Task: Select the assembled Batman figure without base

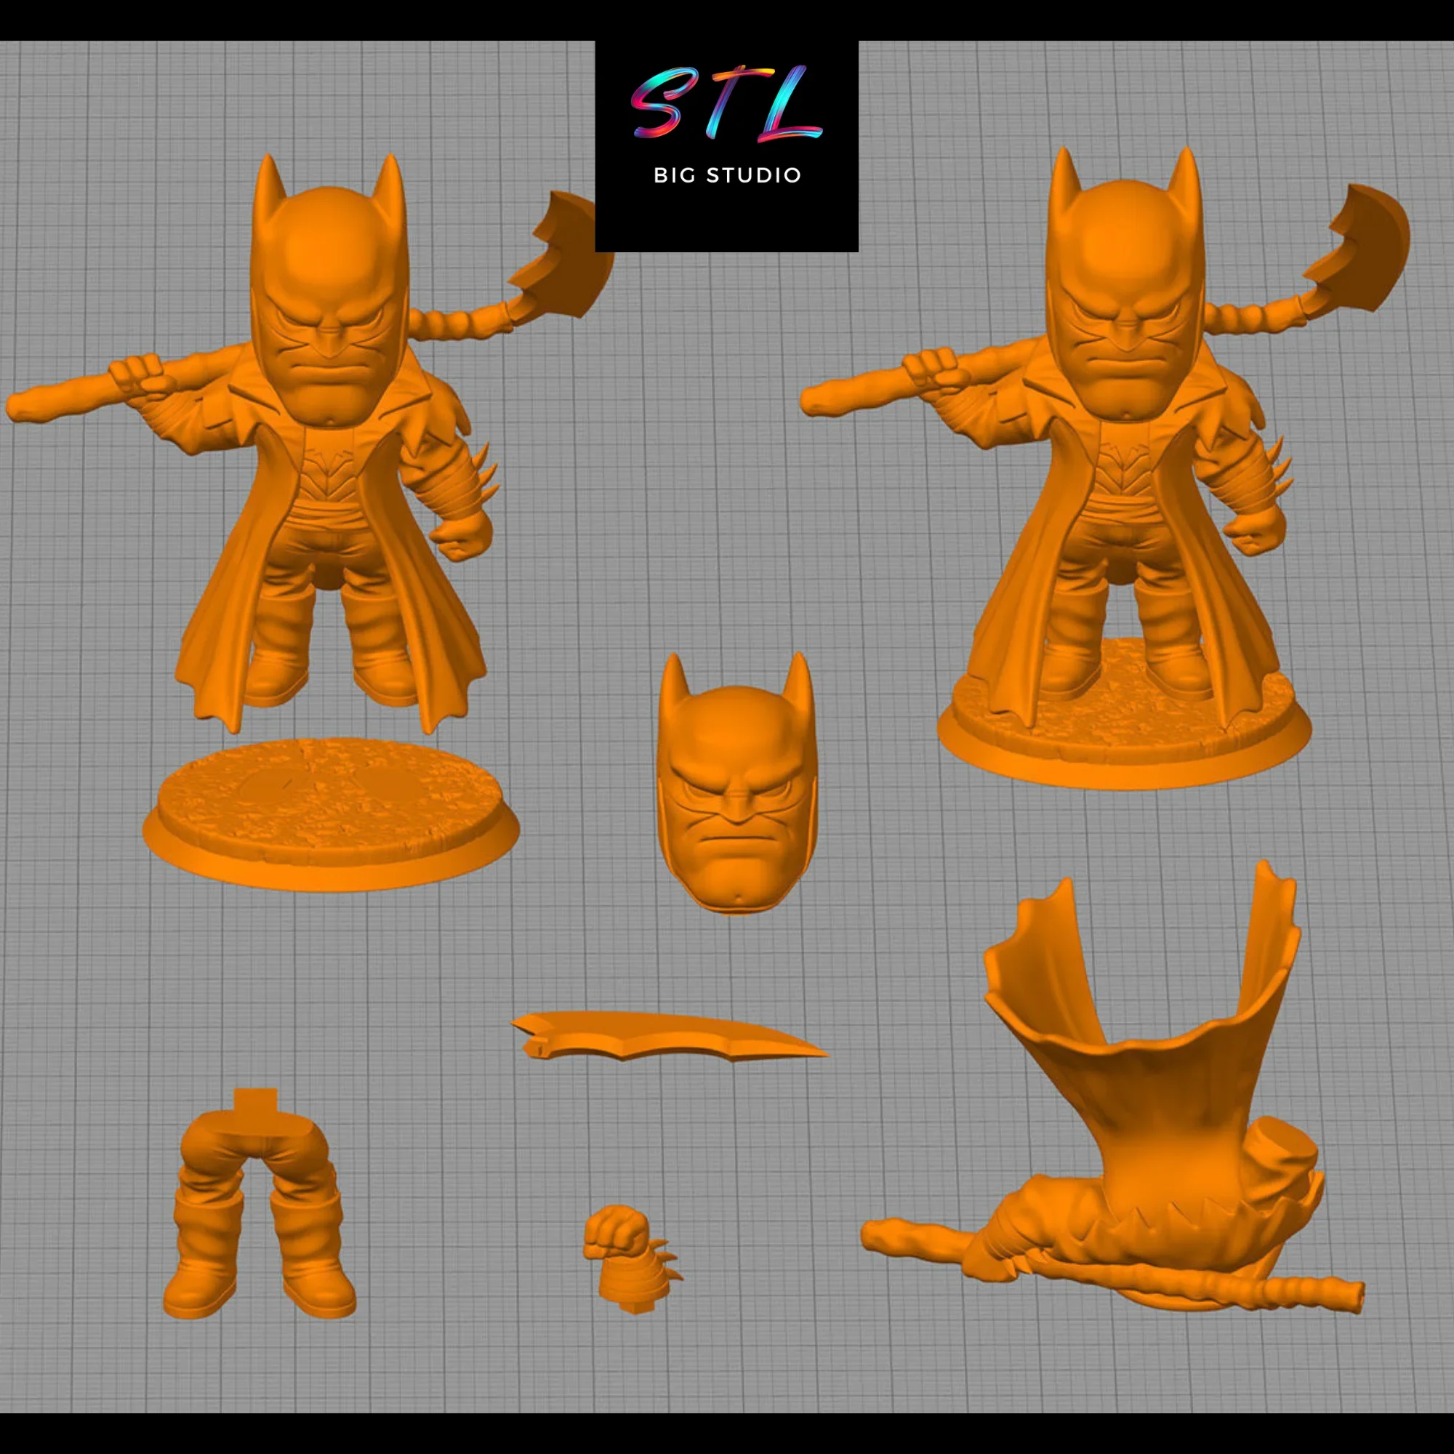Action: pos(324,467)
